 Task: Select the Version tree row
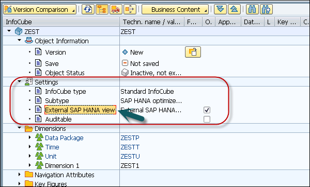pos(55,53)
